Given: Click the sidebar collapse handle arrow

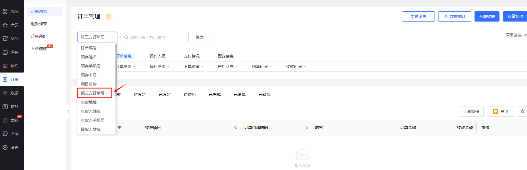Looking at the screenshot, I should [68, 111].
